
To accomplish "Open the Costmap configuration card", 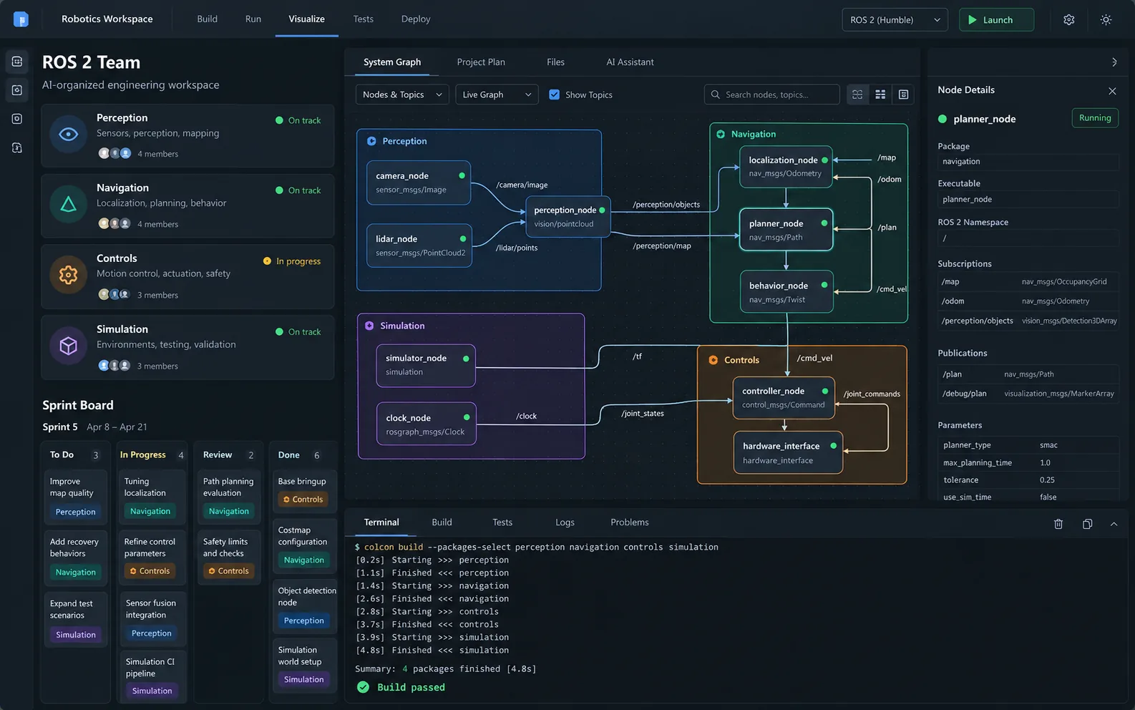I will pyautogui.click(x=304, y=545).
